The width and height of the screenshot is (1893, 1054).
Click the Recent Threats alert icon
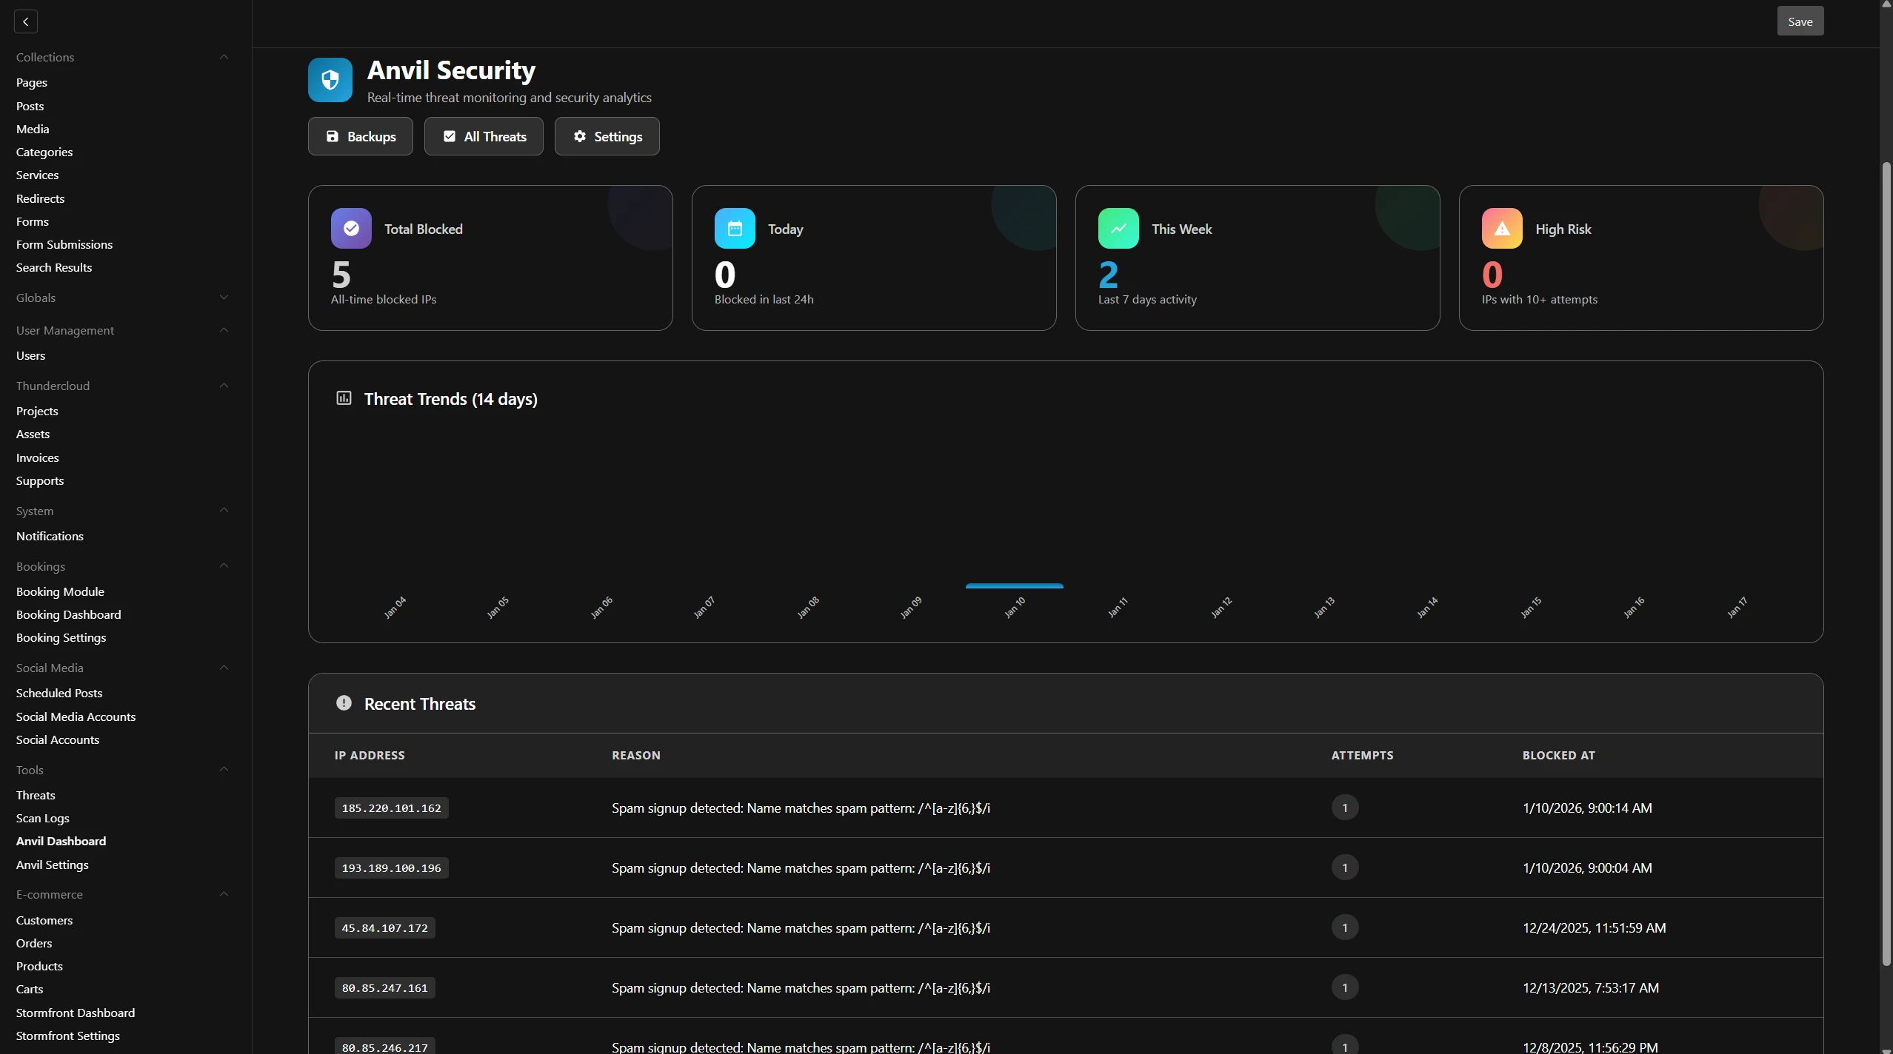344,703
